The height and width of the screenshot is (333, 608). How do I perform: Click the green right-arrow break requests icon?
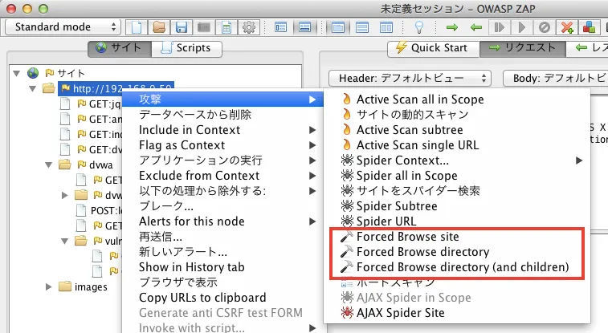[x=451, y=27]
